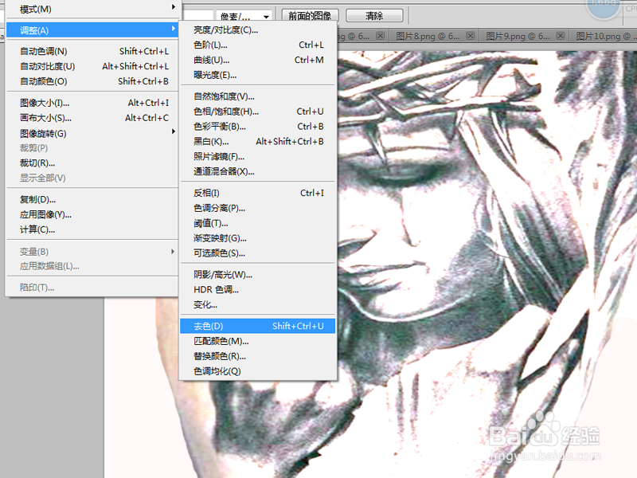Open 色阶(L) levels adjustment
The width and height of the screenshot is (637, 478).
257,45
